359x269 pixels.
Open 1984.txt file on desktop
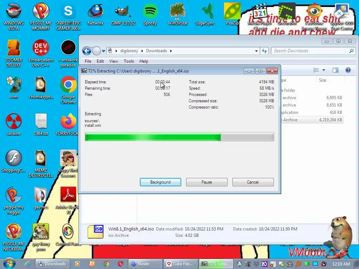[41, 124]
